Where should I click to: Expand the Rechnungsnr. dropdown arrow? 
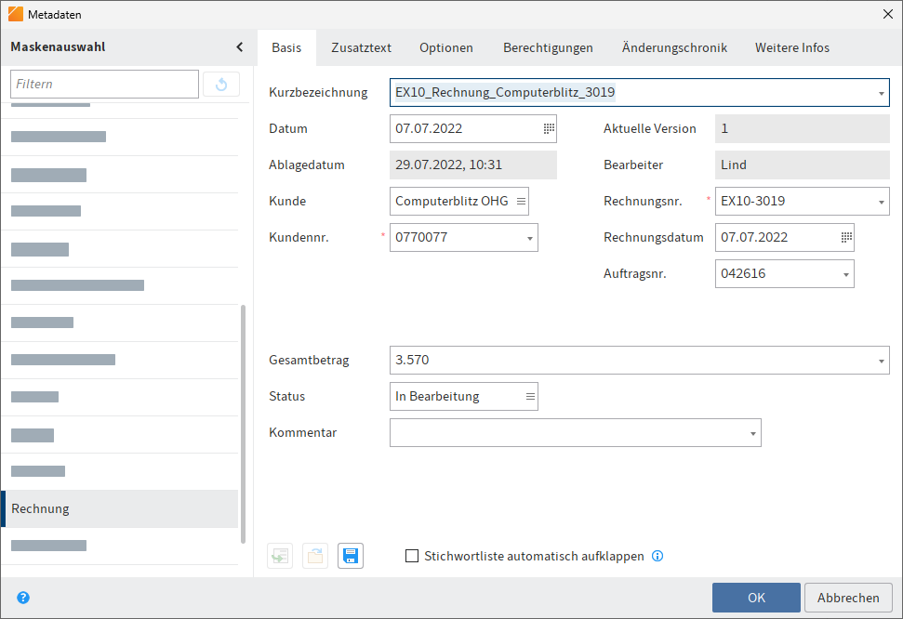tap(881, 202)
